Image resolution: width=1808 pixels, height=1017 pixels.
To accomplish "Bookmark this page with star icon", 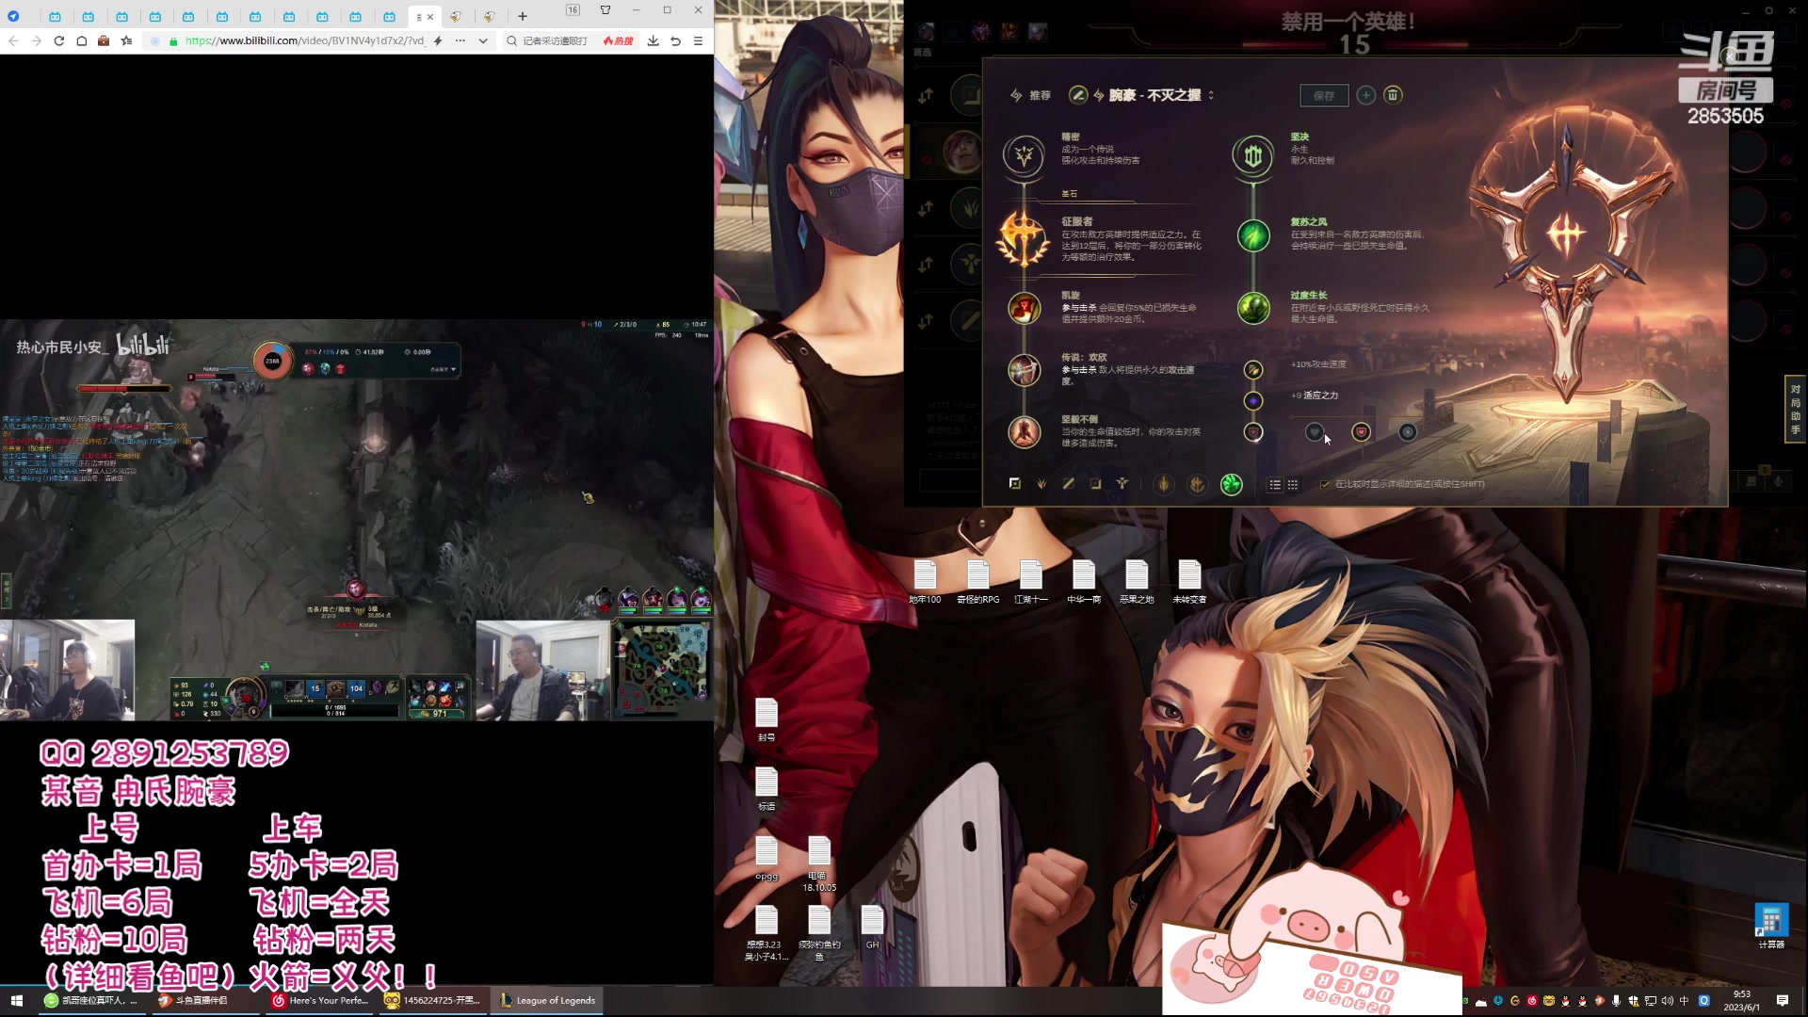I will point(126,40).
